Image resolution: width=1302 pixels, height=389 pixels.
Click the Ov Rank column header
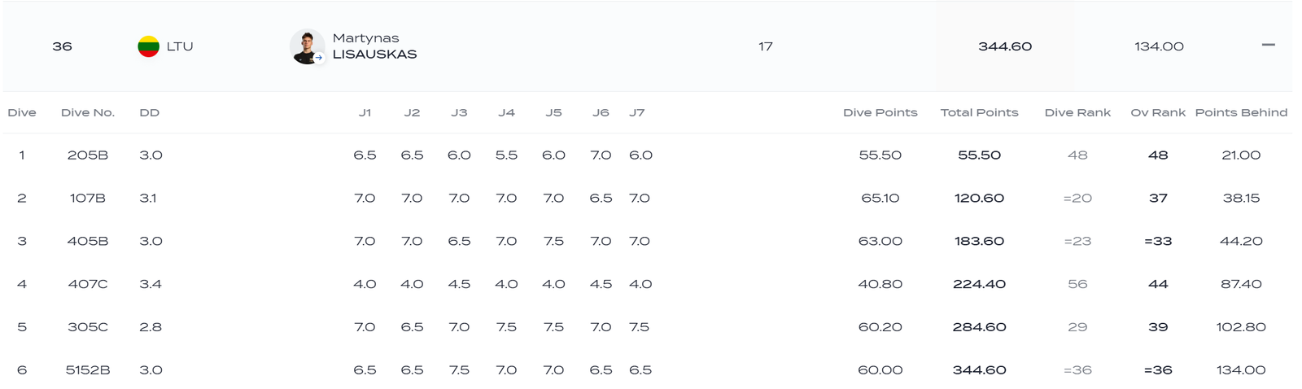(1158, 112)
